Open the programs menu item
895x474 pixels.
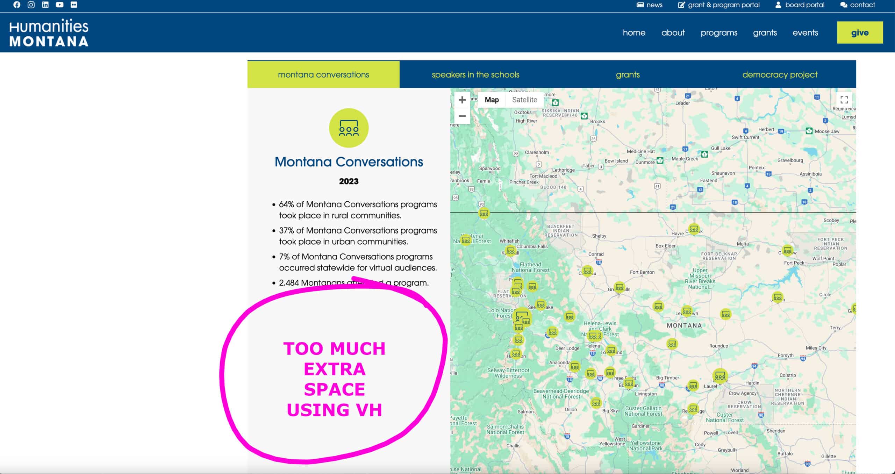(x=719, y=33)
